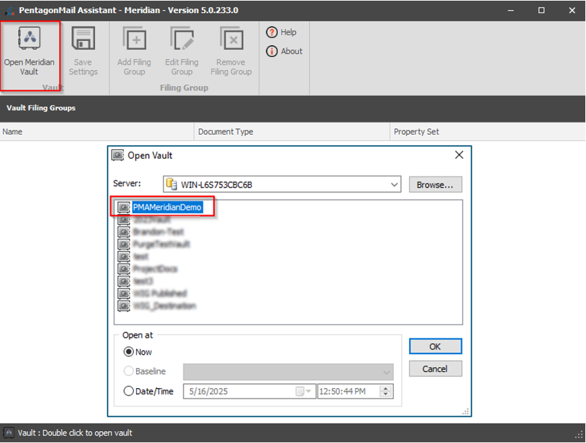Click the vault icon in the status bar
Screen dimensions: 586x443
(9, 433)
